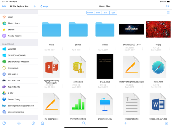Open releasenotes.txt text file
The width and height of the screenshot is (172, 129).
pos(131,104)
